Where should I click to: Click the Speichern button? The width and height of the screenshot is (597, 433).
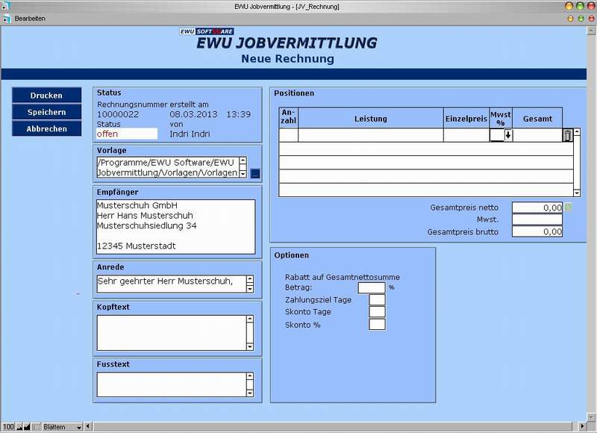46,112
